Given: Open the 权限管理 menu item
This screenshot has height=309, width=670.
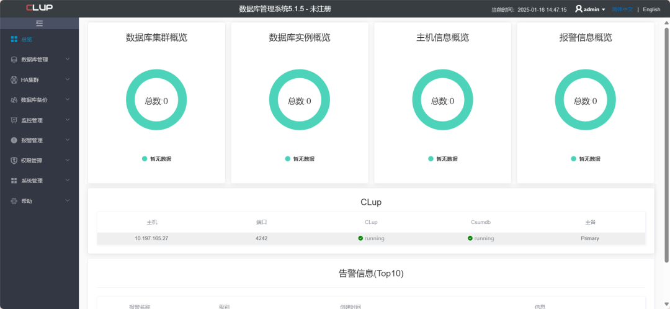Looking at the screenshot, I should [39, 160].
